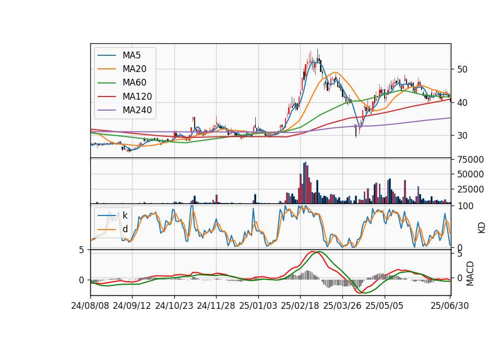This screenshot has height=360, width=501.
Task: Click the MA120 legend label
Action: click(x=137, y=97)
